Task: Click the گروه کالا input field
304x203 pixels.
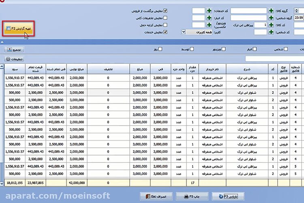Action: tap(248, 11)
